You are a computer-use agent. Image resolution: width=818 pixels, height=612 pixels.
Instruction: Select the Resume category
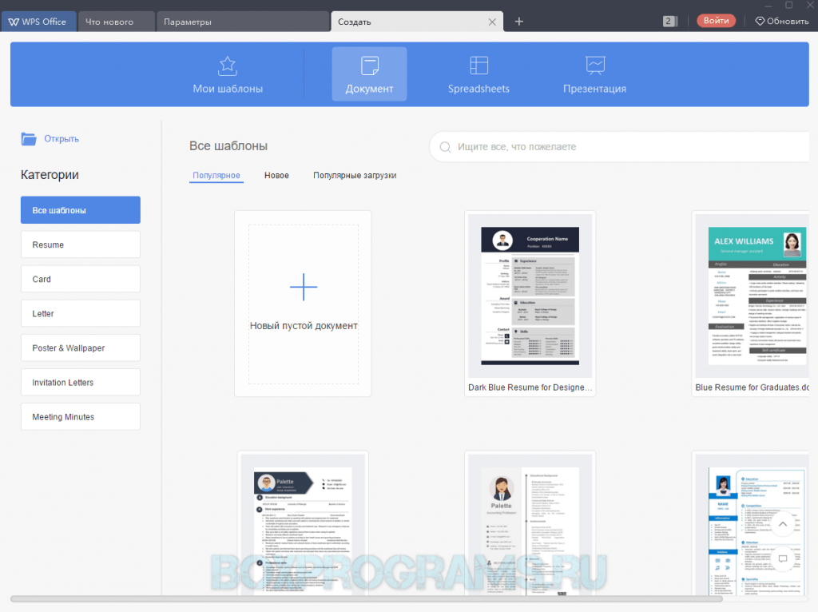80,244
